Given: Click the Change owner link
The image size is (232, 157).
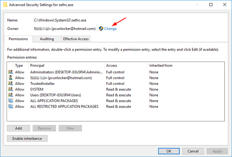Looking at the screenshot, I should [110, 29].
